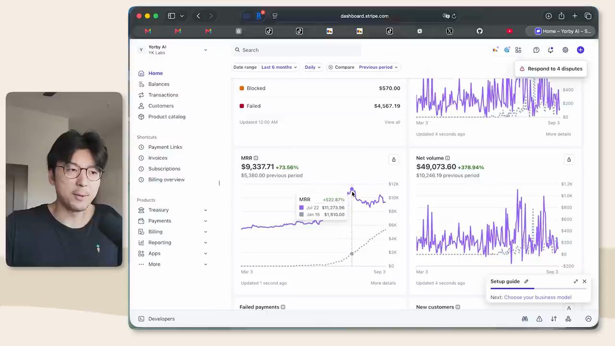Open the up-down arrows icon in developer bar
615x346 pixels.
click(553, 319)
